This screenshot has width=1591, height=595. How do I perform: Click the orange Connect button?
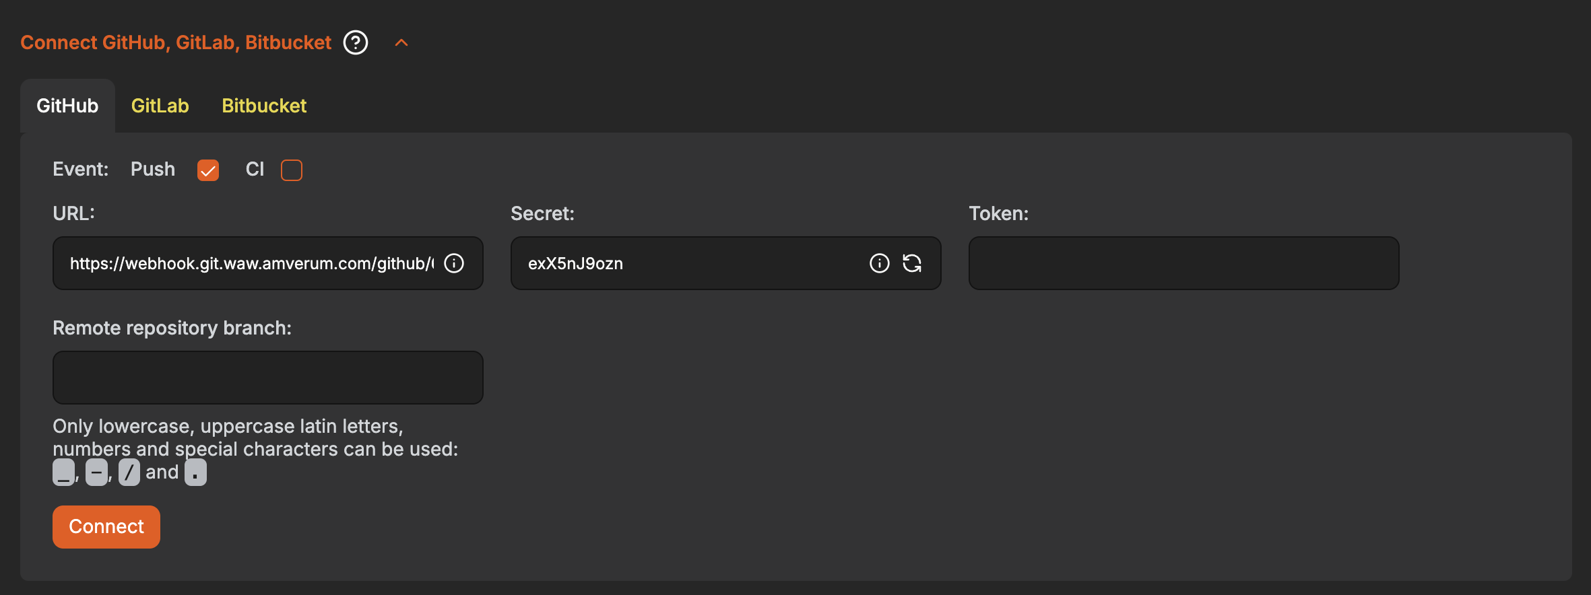(x=106, y=526)
